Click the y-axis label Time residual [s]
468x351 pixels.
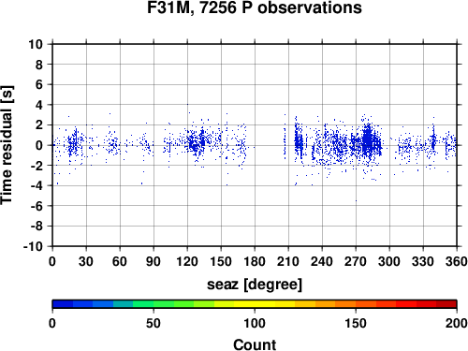[7, 145]
